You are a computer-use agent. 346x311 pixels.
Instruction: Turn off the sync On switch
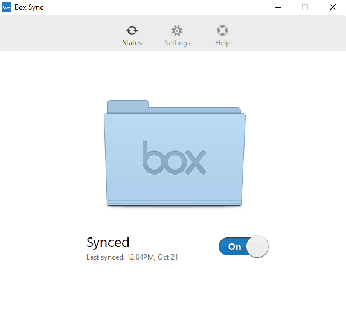tap(243, 246)
